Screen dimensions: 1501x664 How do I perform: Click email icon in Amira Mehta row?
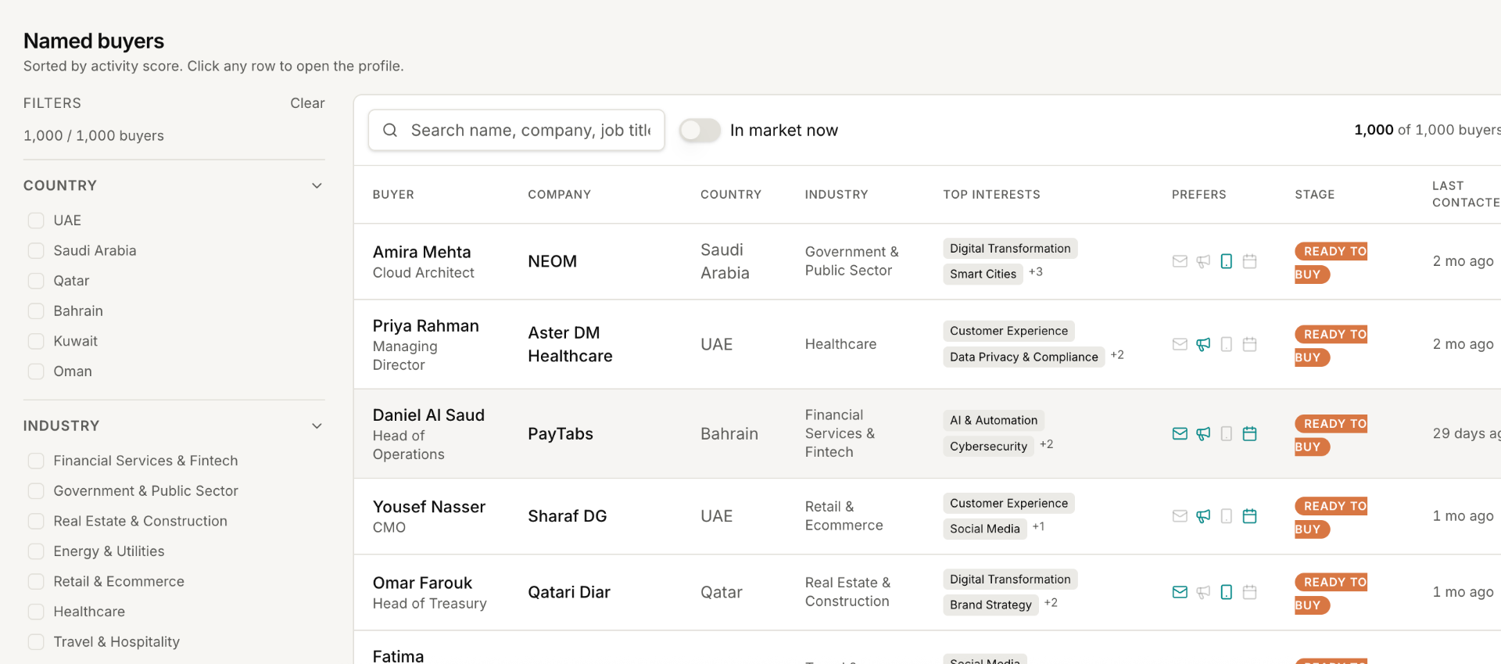(x=1180, y=261)
